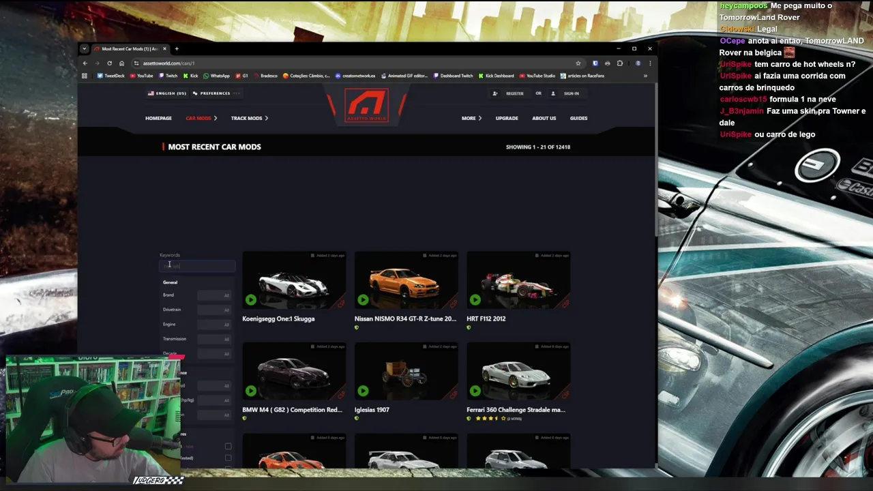Click the SIGN-IN button
Screen dimensions: 873x491
[x=566, y=93]
